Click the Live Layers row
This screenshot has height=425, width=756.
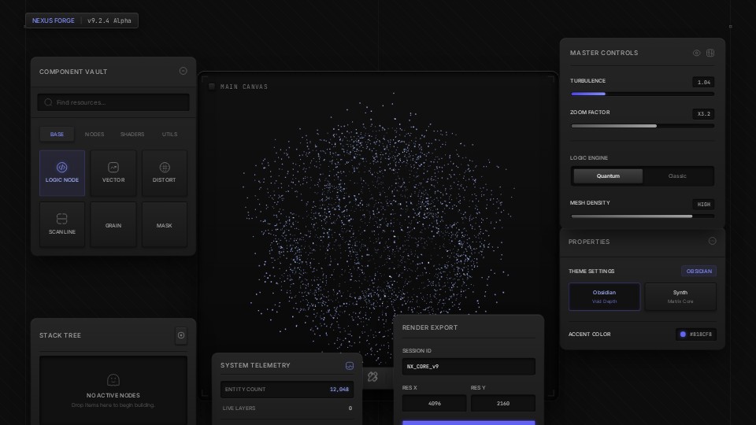tap(287, 408)
